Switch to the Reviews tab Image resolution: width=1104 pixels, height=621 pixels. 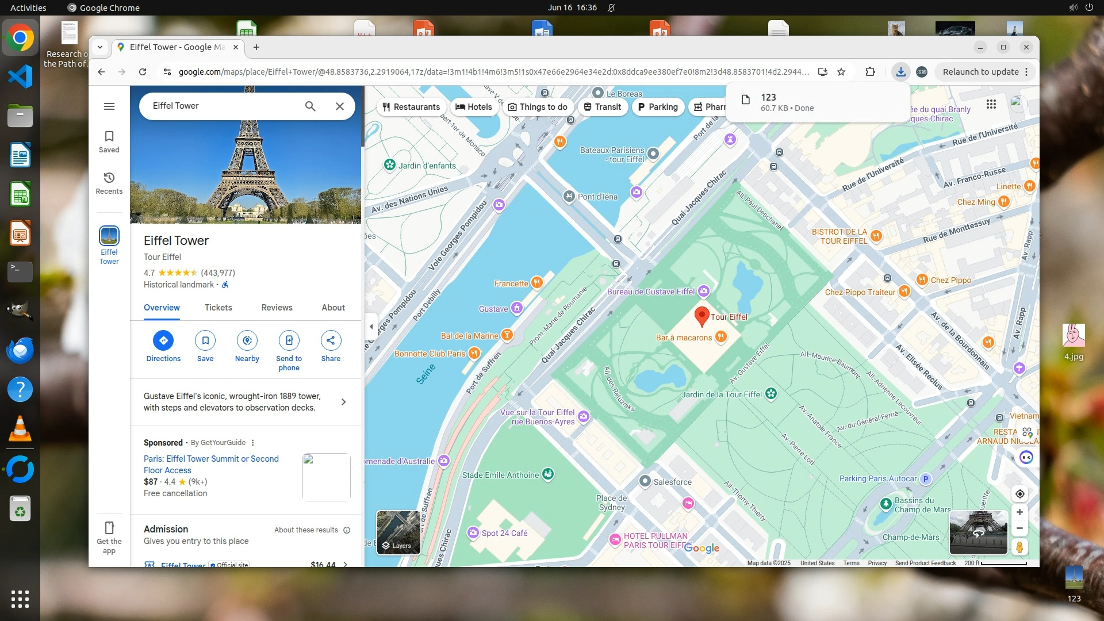coord(277,308)
